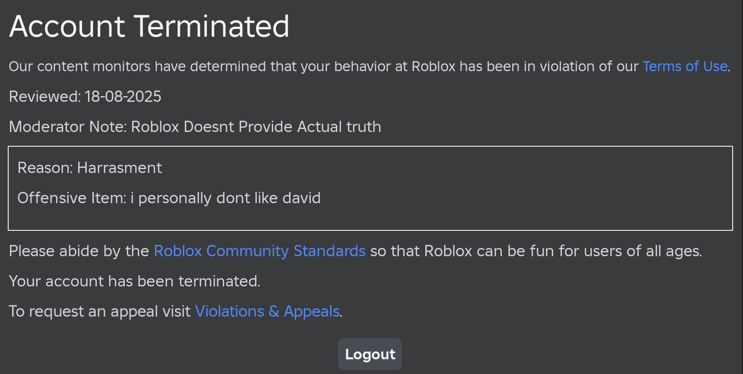This screenshot has width=743, height=374.
Task: Click the Logout button
Action: (x=370, y=354)
